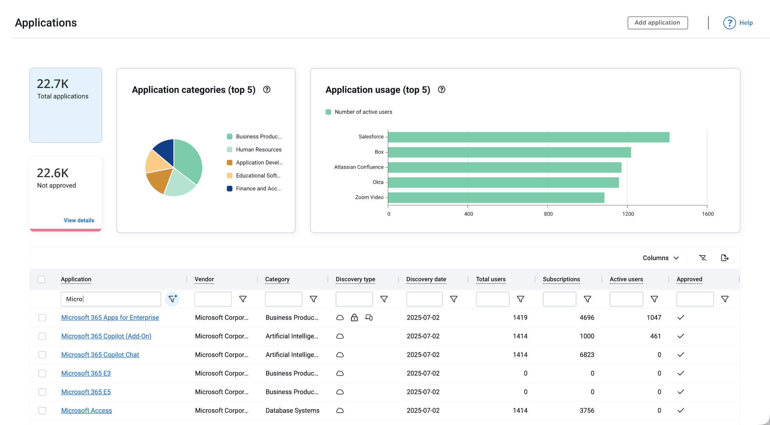Screen dimensions: 770x425
Task: Click approved checkmark in Microsoft 365 E3 row
Action: click(680, 373)
